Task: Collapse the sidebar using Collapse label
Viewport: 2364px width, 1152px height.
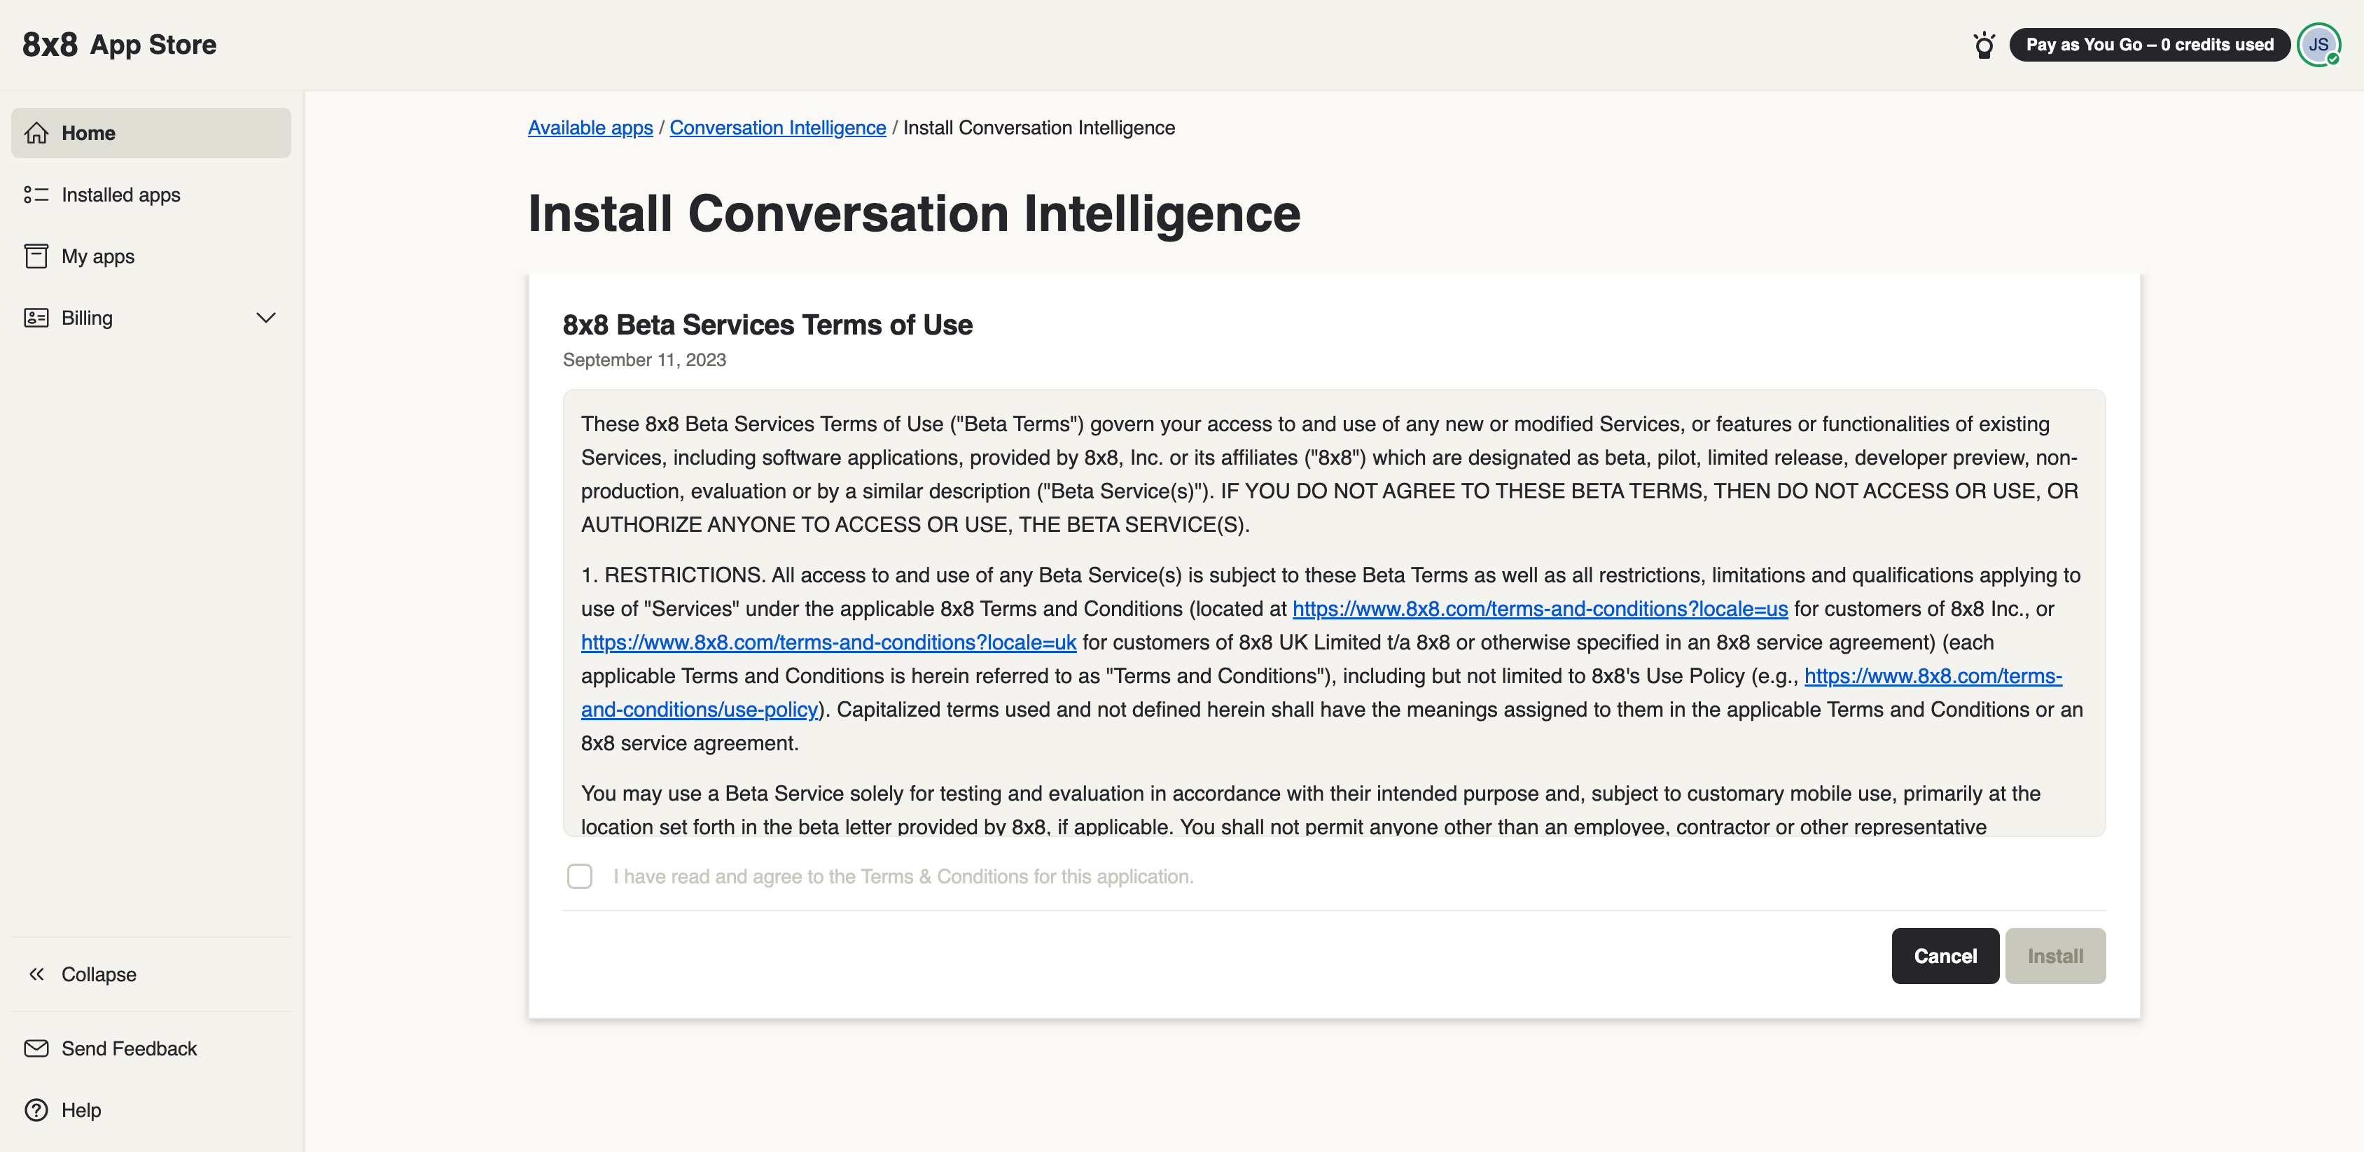Action: [99, 974]
